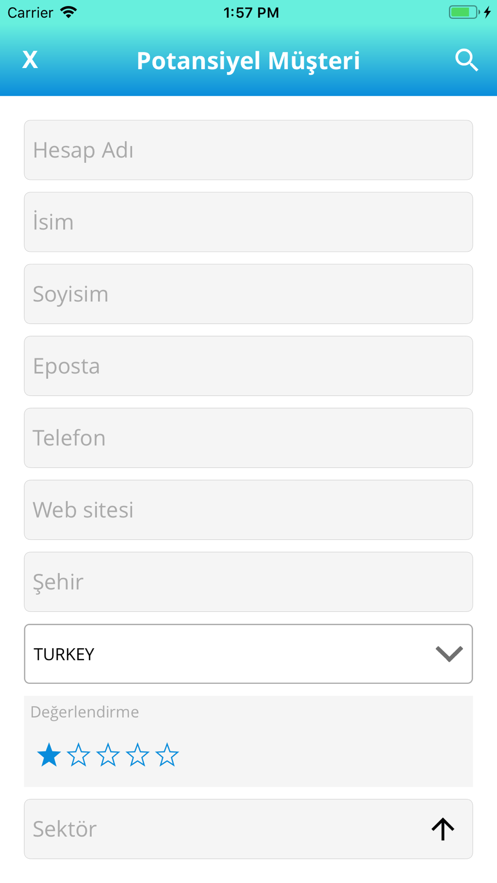497x883 pixels.
Task: Set rating to five stars
Action: 167,755
